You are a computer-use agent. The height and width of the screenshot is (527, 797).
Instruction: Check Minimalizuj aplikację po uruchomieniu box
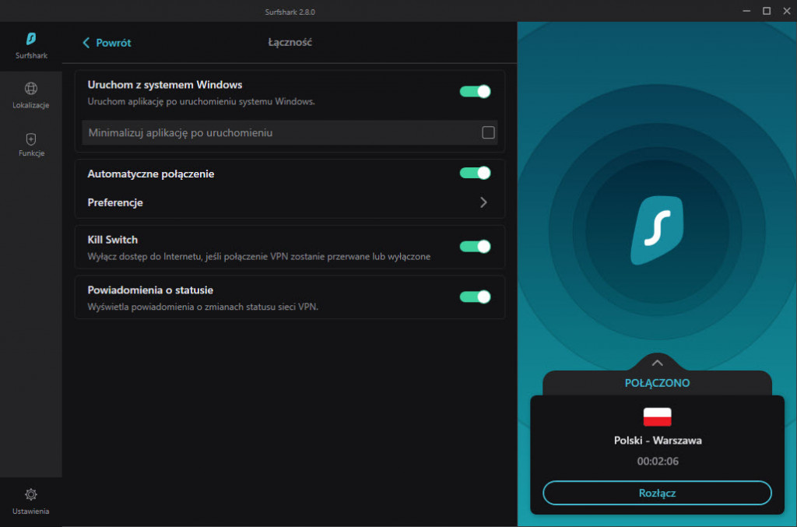[x=488, y=132]
